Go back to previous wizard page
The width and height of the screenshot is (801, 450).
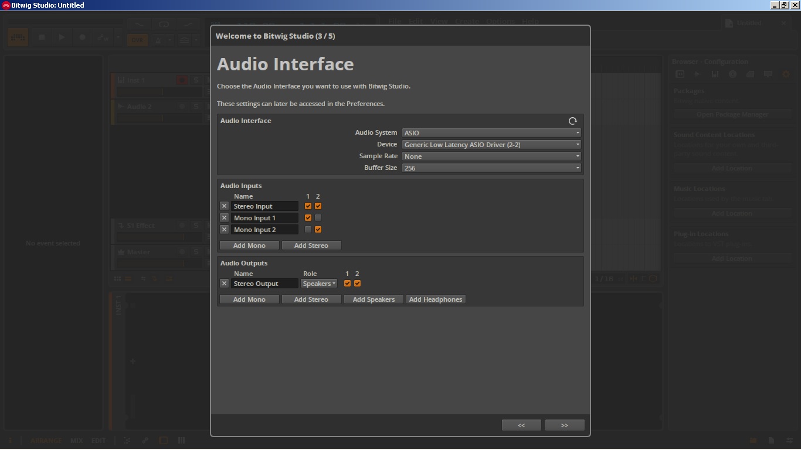[x=521, y=425]
